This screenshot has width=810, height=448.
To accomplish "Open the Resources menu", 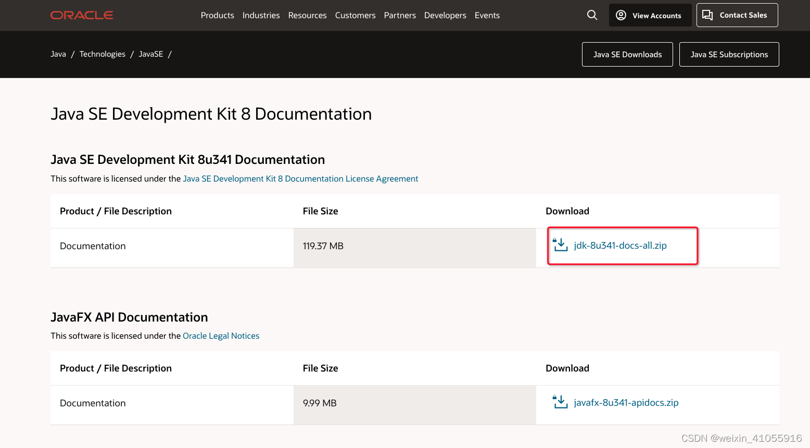I will click(307, 16).
